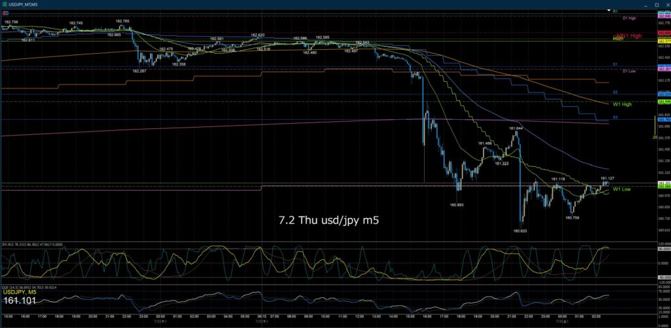
Task: Click the 162.756 price label
Action: click(11, 22)
